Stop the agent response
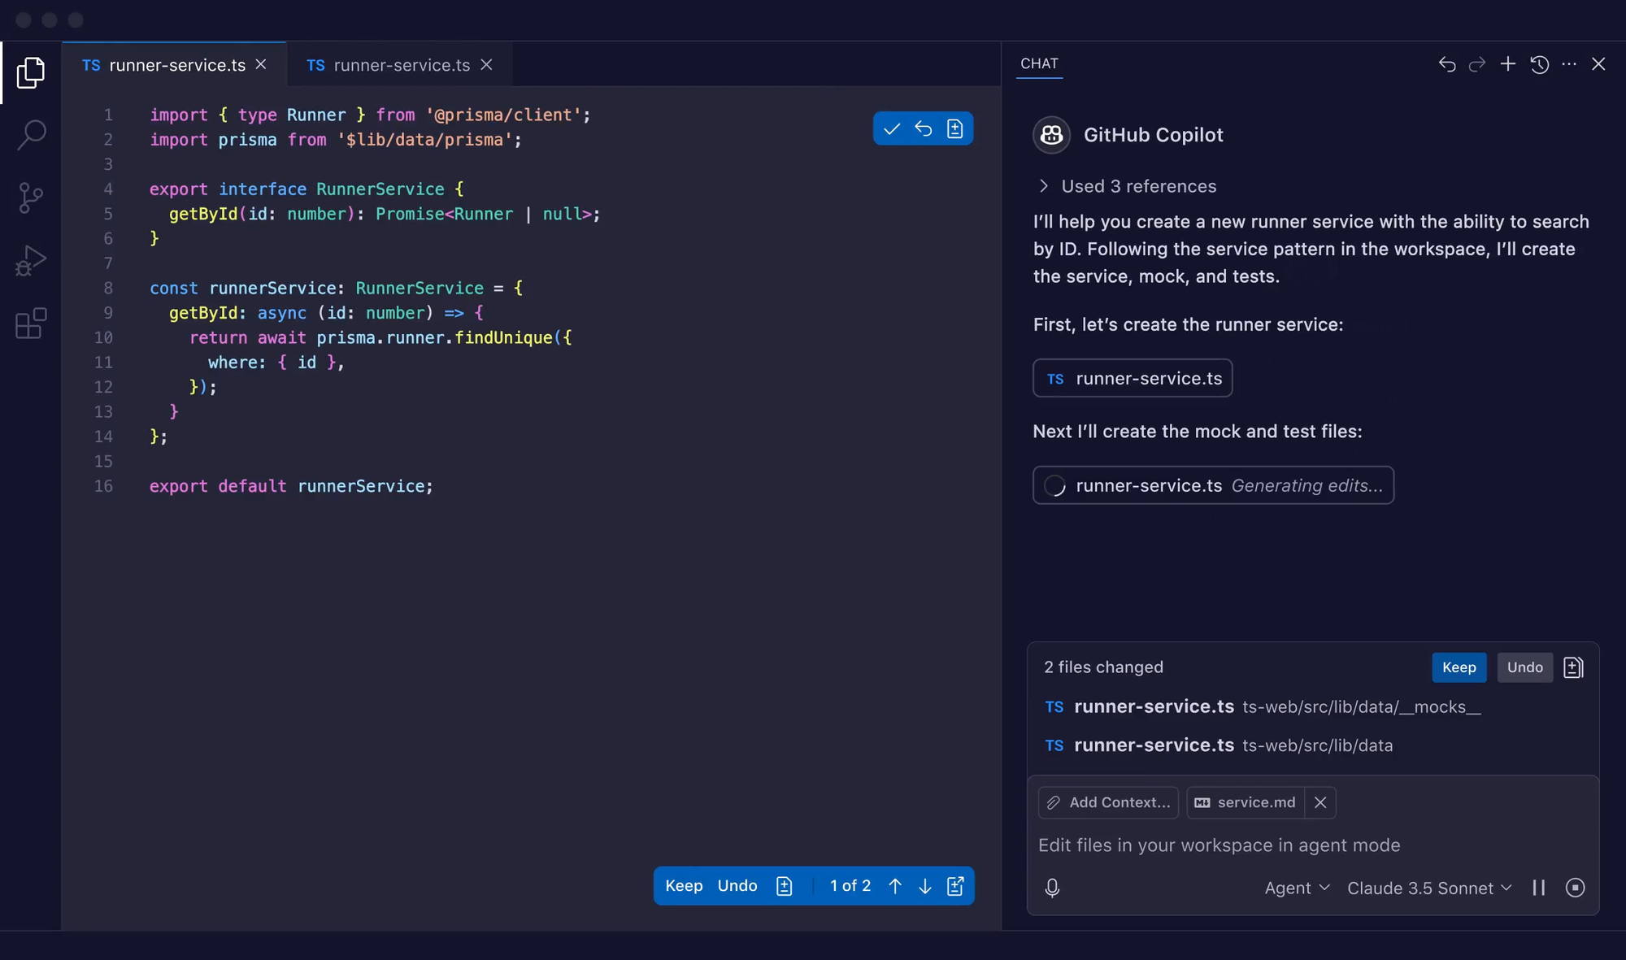Image resolution: width=1626 pixels, height=960 pixels. 1576,888
